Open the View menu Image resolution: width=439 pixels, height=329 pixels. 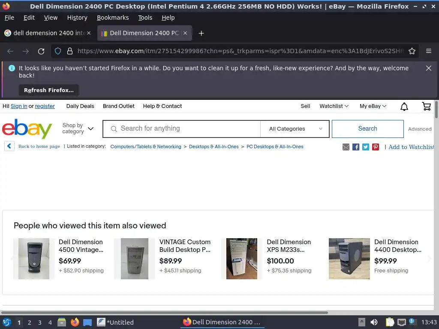pyautogui.click(x=51, y=18)
